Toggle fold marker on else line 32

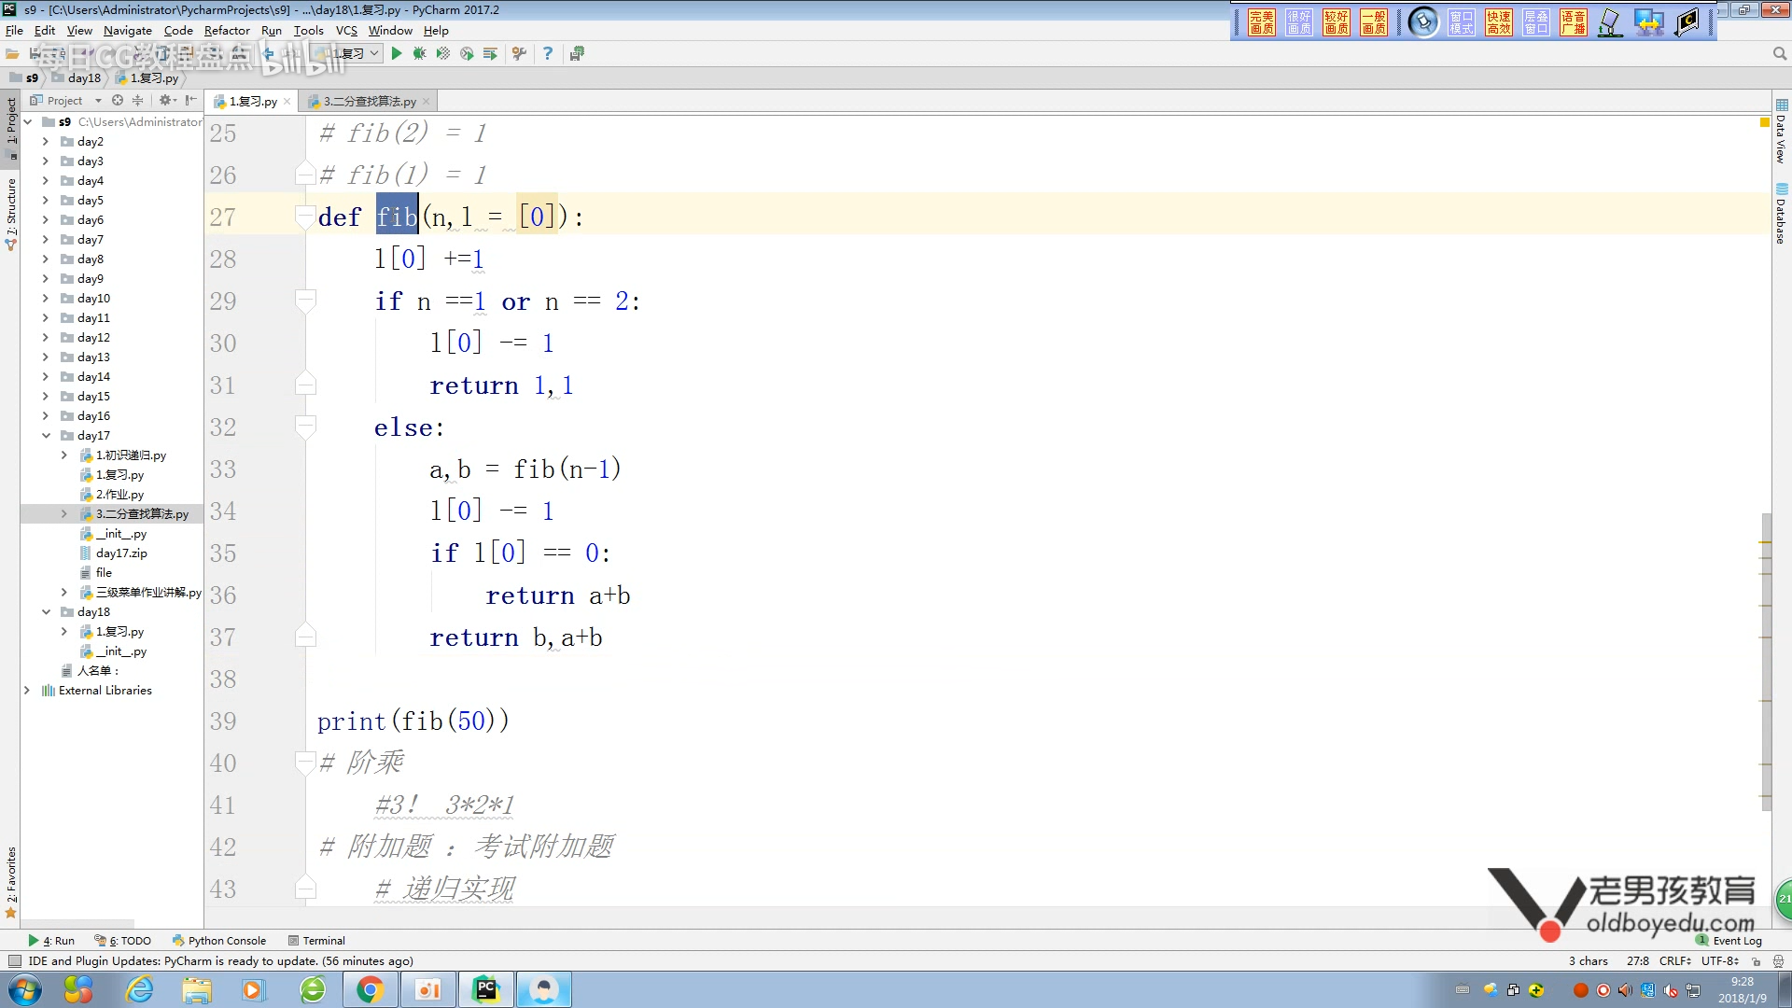304,427
